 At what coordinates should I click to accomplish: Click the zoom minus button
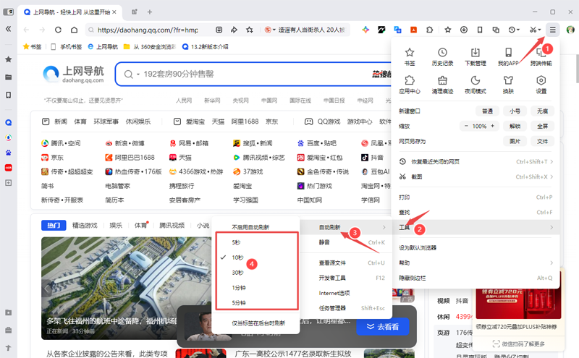[x=466, y=127]
